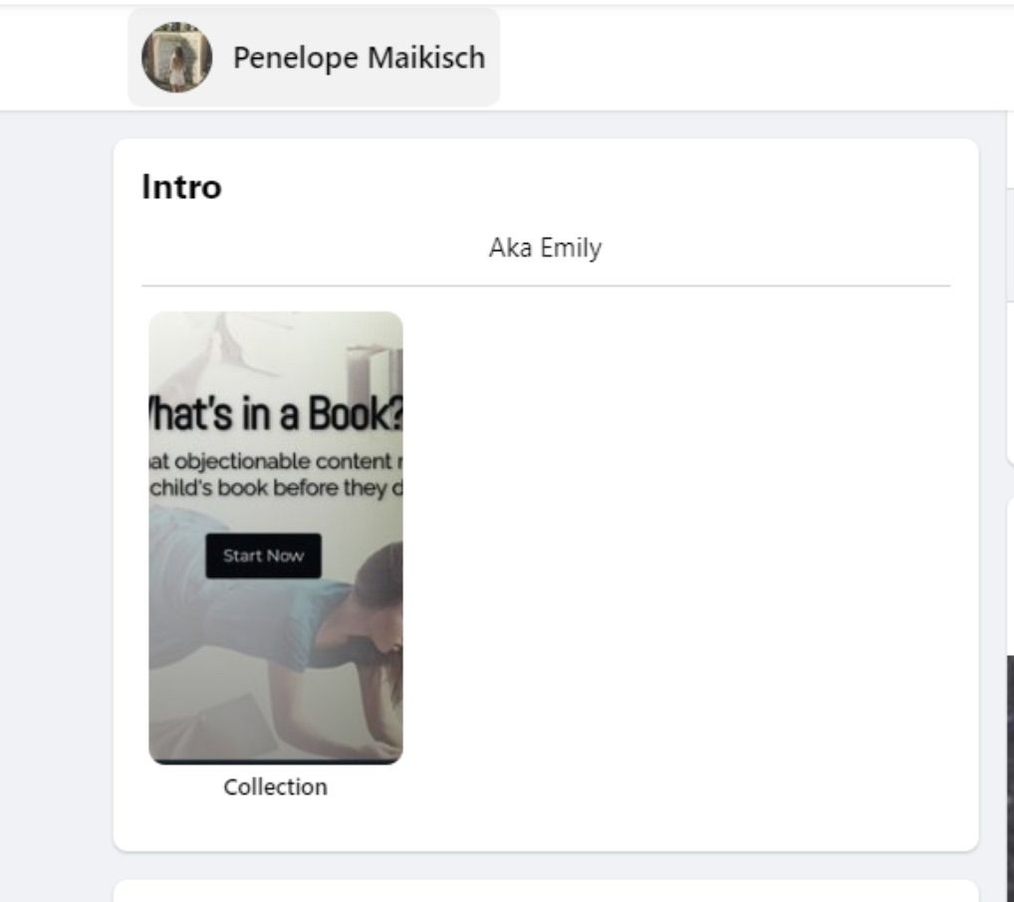Screen dimensions: 1014x902
Task: Click the standing books at thumbnail top
Action: pyautogui.click(x=376, y=375)
